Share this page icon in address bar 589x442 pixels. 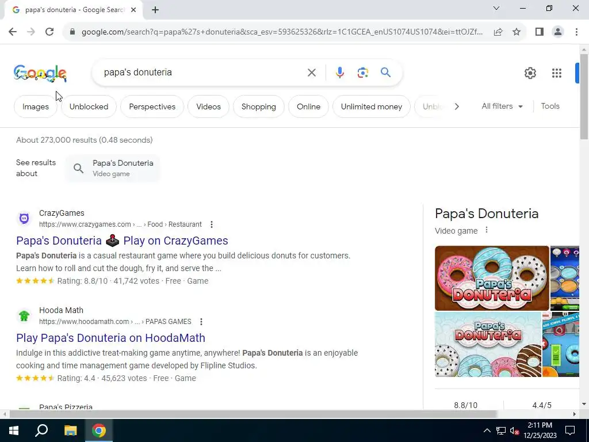498,32
